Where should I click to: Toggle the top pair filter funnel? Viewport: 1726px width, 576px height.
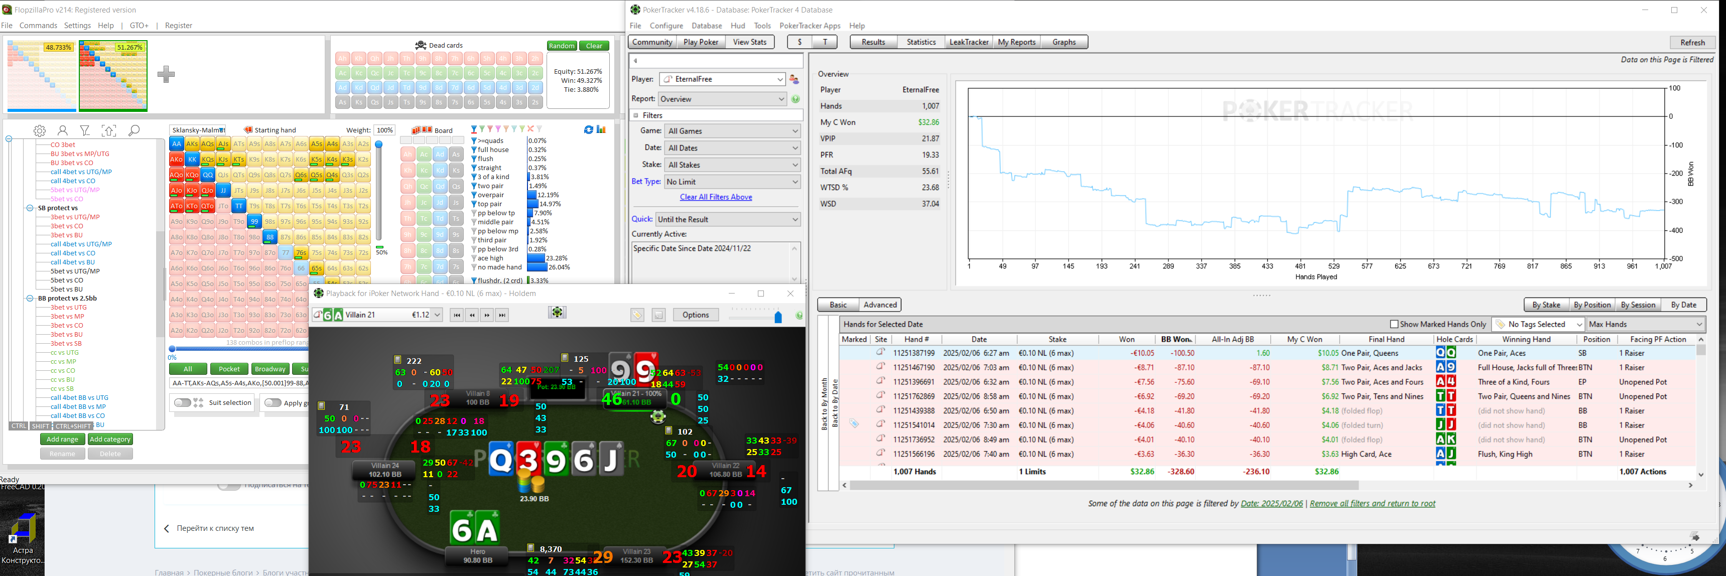coord(474,204)
